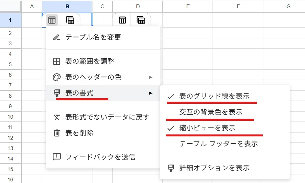The height and width of the screenshot is (183, 305).
Task: Select row 12 header
Action: tap(10, 138)
